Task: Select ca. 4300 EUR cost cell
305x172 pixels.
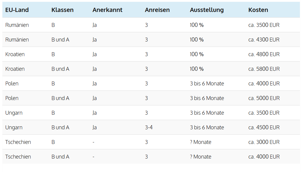Action: pyautogui.click(x=264, y=40)
